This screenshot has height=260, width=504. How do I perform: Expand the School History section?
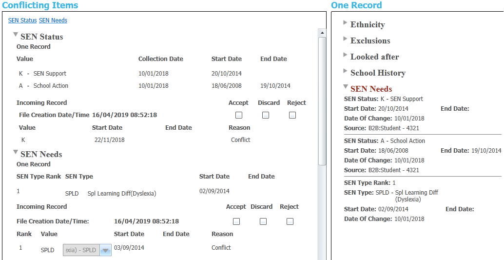click(345, 71)
